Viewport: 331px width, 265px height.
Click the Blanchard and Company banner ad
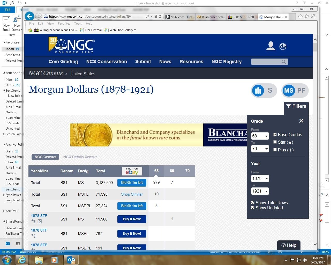(x=158, y=135)
